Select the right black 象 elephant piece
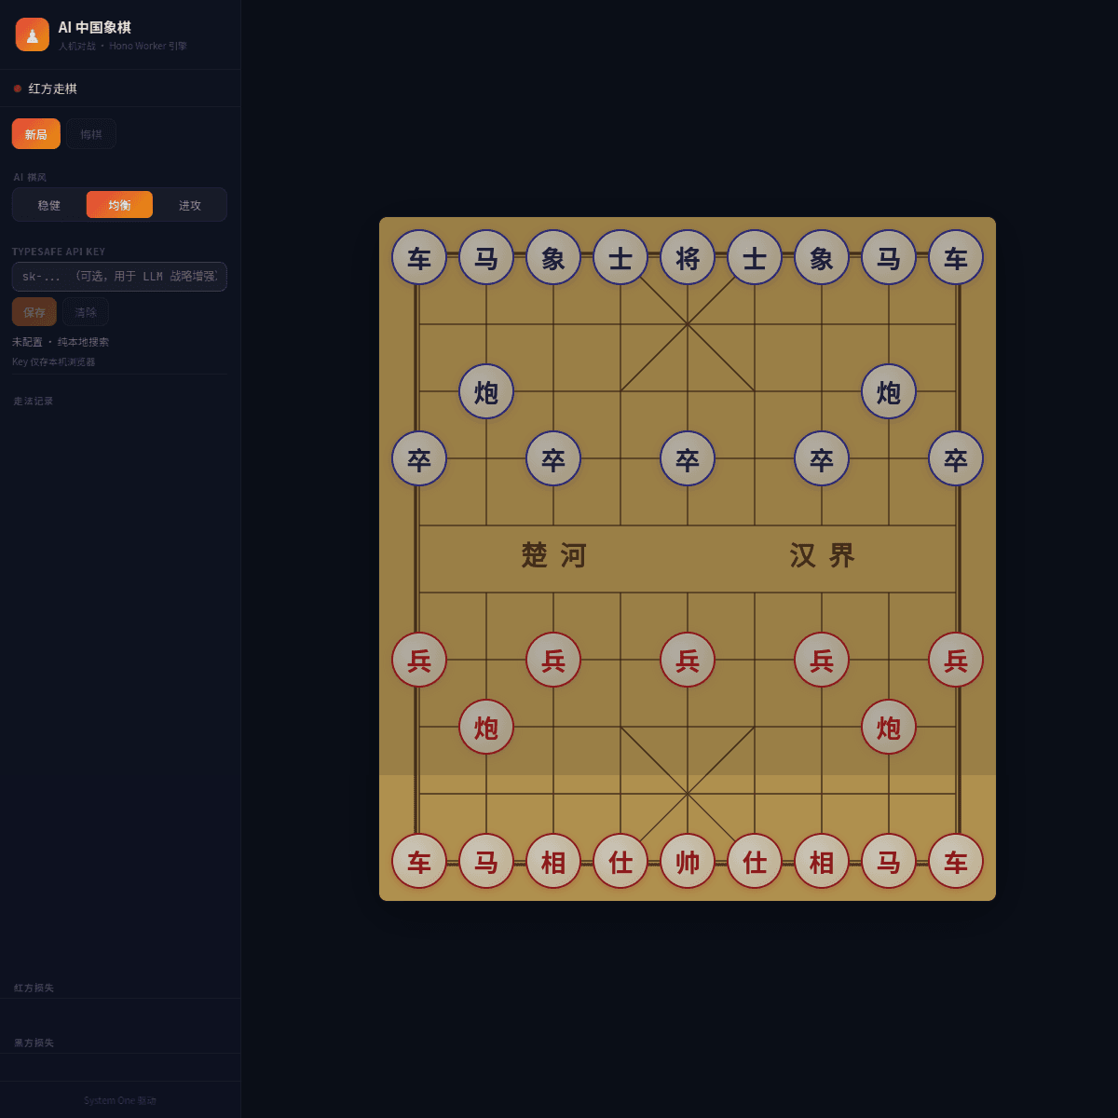The width and height of the screenshot is (1118, 1118). click(822, 257)
